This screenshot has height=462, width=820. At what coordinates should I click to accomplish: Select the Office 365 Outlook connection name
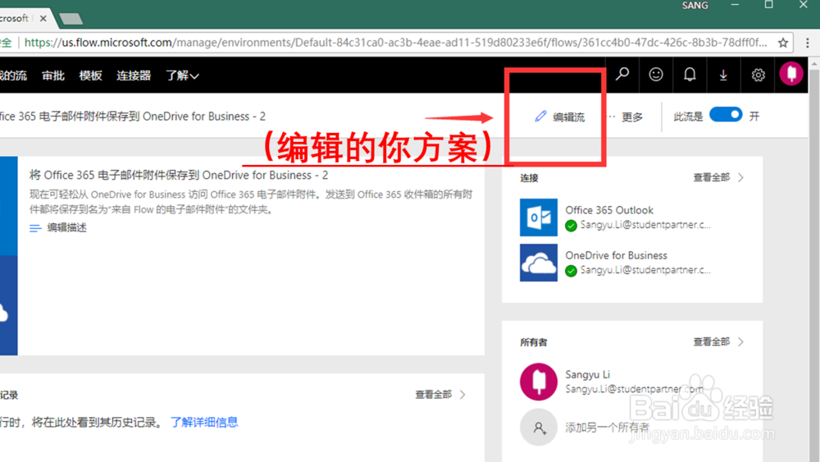pos(609,210)
